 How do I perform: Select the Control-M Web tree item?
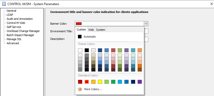click(16, 23)
